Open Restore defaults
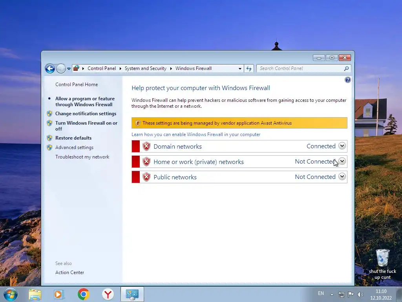 coord(73,138)
